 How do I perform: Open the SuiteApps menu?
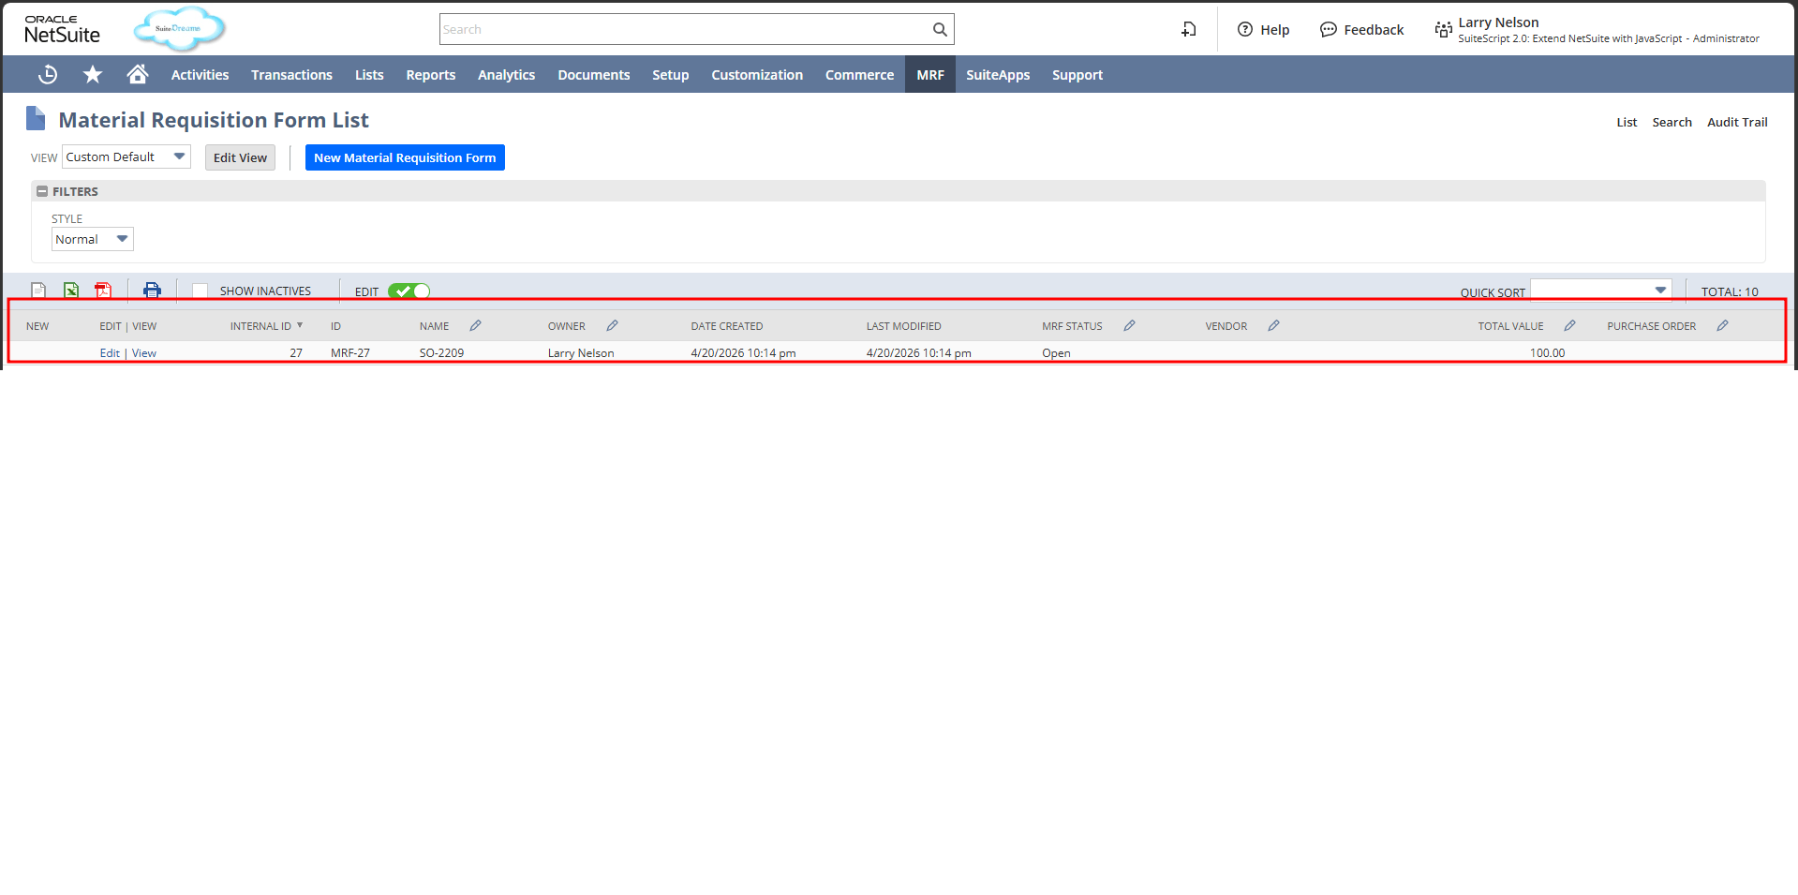[998, 75]
